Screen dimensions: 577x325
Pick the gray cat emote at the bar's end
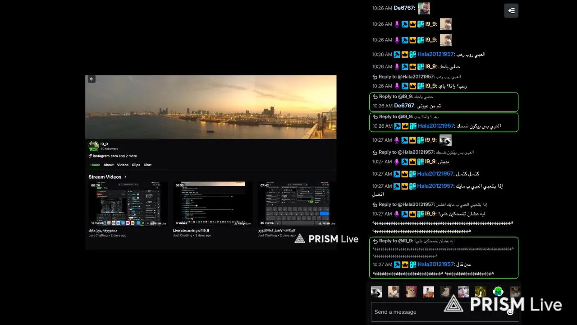(515, 292)
